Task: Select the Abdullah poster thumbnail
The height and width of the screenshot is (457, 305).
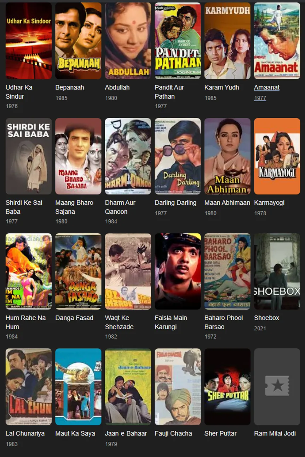Action: (x=128, y=41)
